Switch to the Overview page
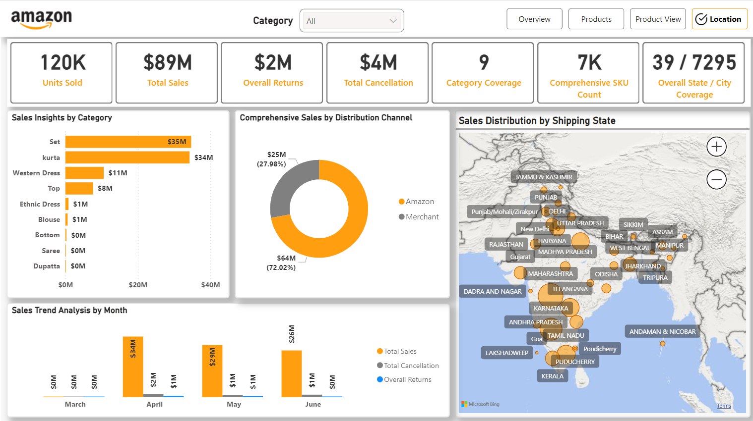Viewport: 753px width, 421px height. pyautogui.click(x=534, y=19)
